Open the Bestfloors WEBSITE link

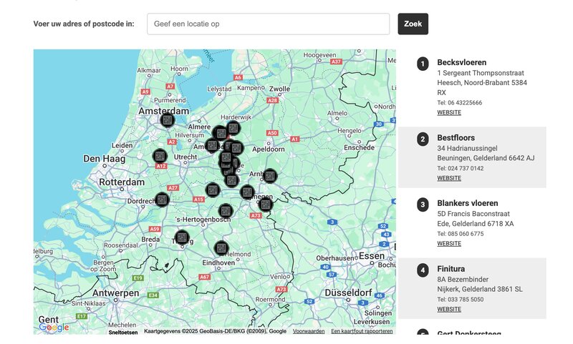click(449, 178)
